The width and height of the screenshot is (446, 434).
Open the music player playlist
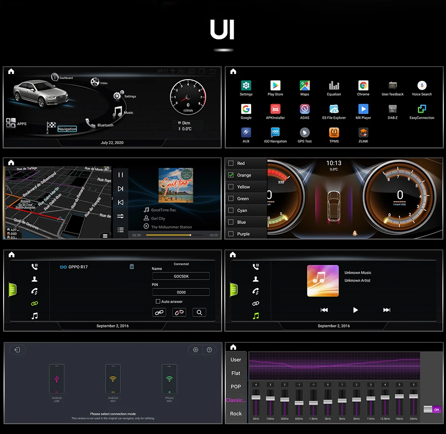click(x=120, y=230)
